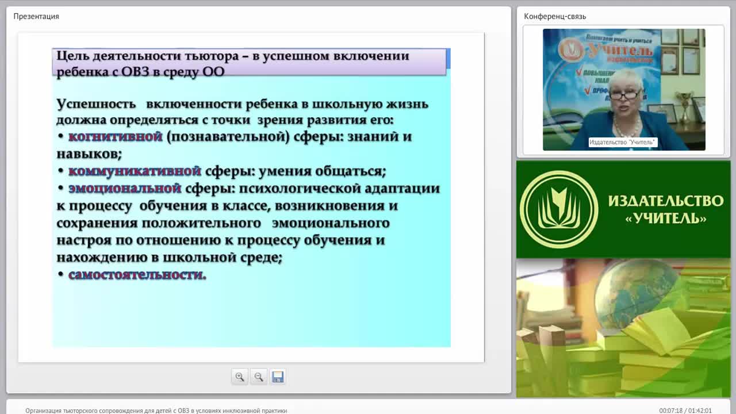This screenshot has width=736, height=414.
Task: Click the Издательство «Учитель» green banner
Action: coord(623,209)
